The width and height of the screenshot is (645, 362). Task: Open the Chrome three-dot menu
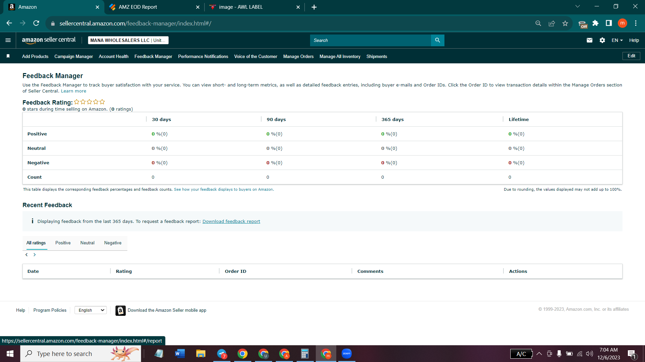point(636,23)
